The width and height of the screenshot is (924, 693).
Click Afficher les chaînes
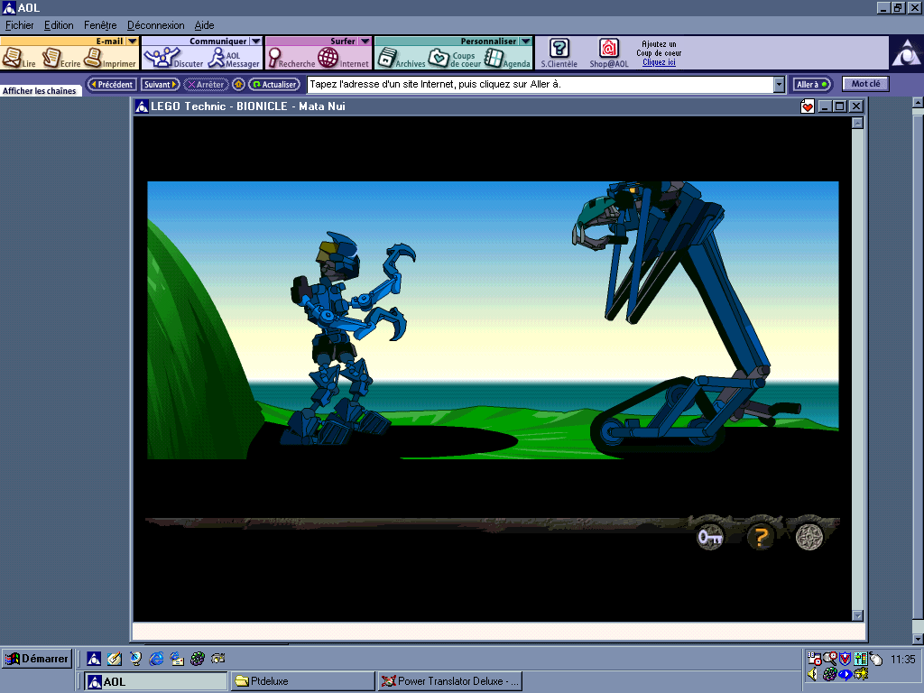tap(40, 91)
